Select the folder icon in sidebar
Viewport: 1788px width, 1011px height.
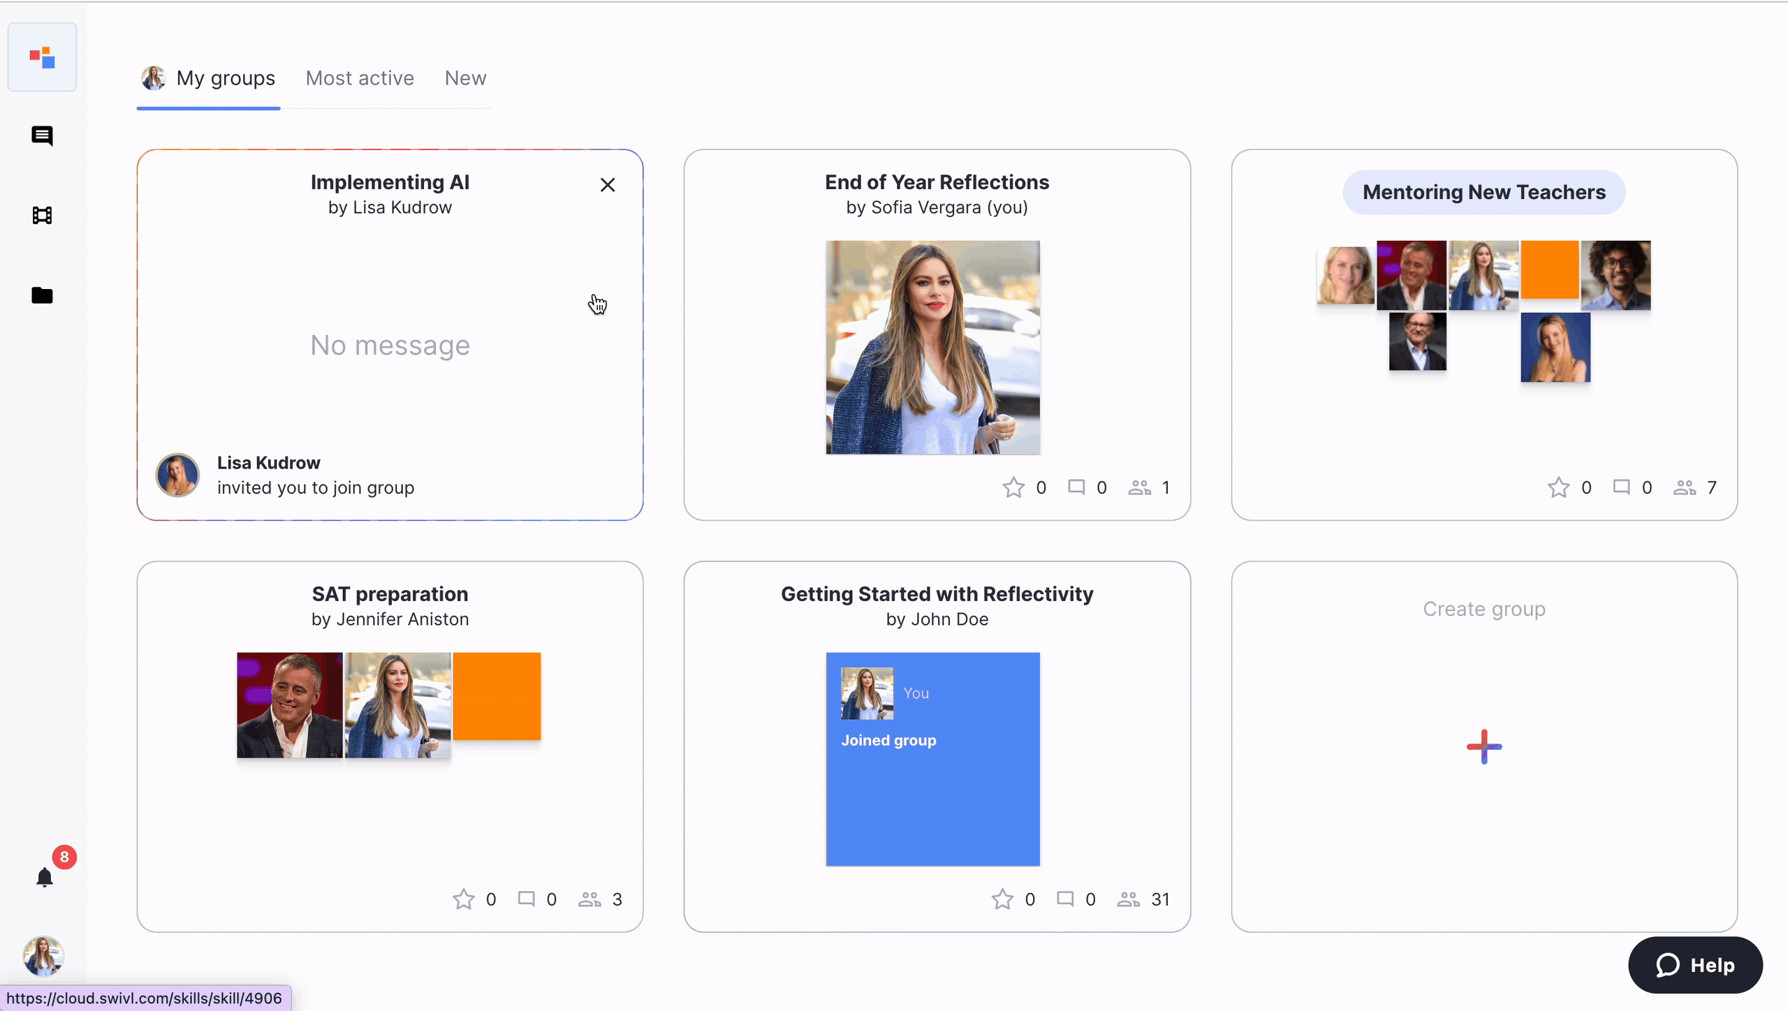(43, 295)
